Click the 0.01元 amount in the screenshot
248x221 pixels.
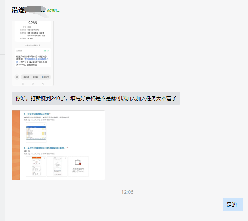33,23
